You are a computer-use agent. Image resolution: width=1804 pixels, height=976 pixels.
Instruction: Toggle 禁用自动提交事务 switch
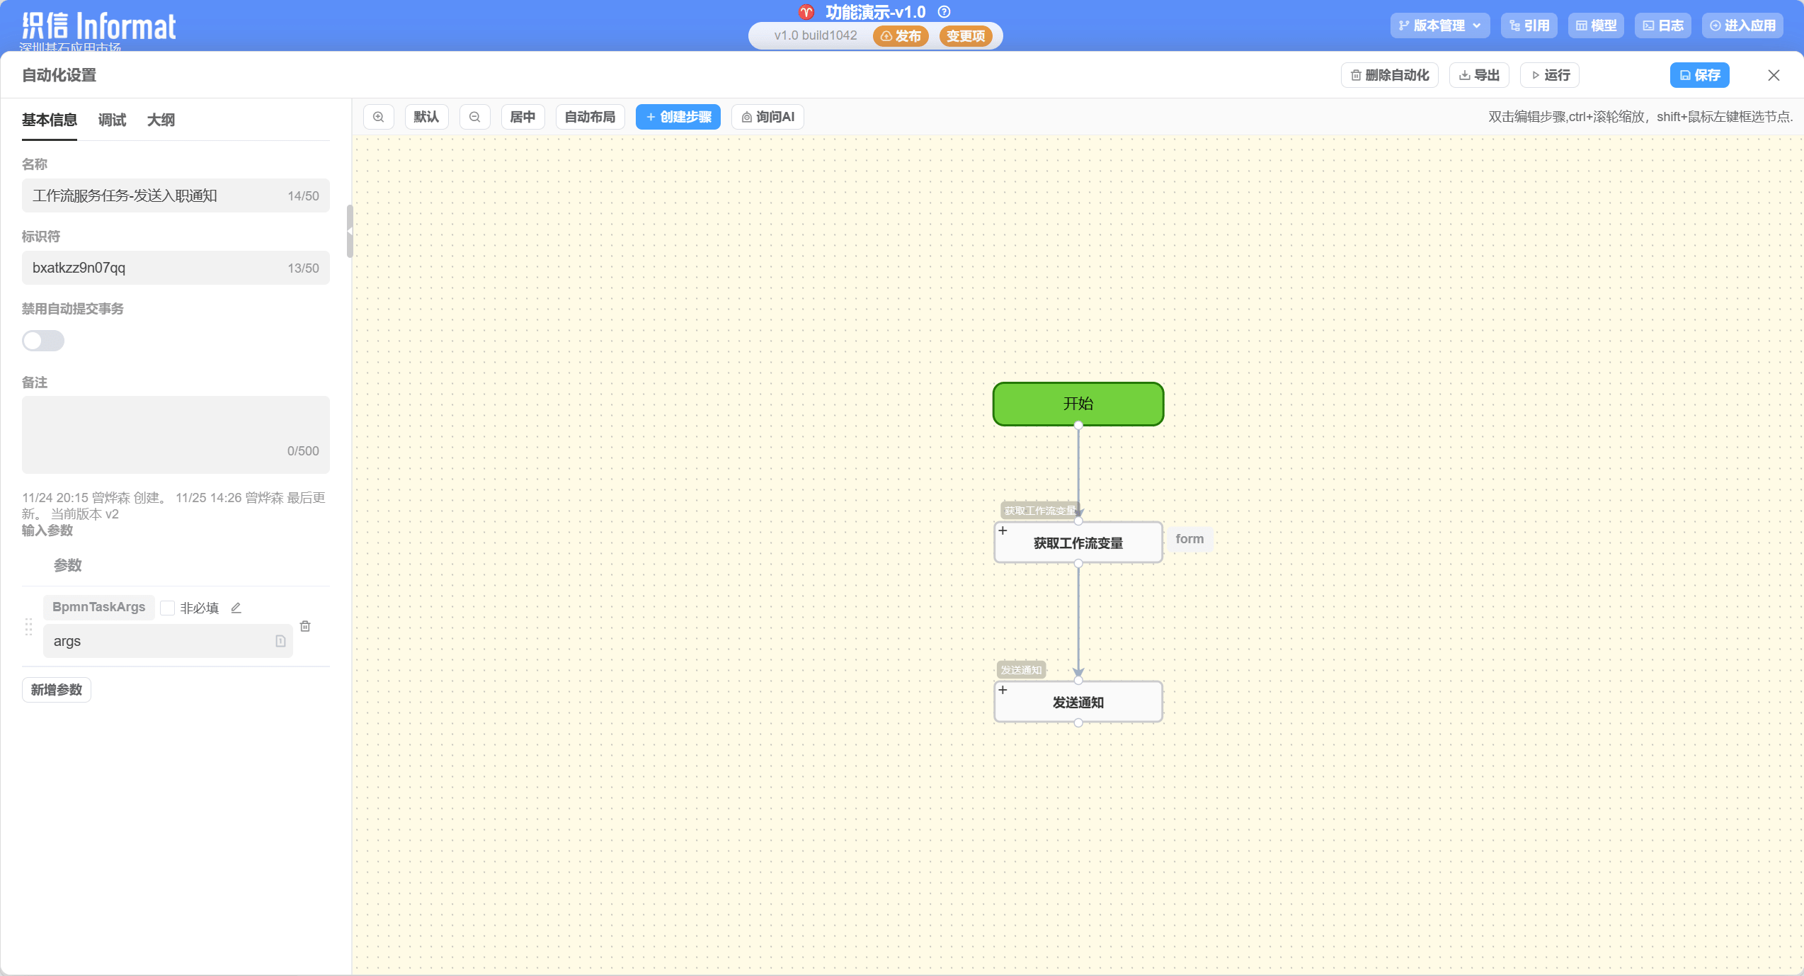pyautogui.click(x=43, y=341)
